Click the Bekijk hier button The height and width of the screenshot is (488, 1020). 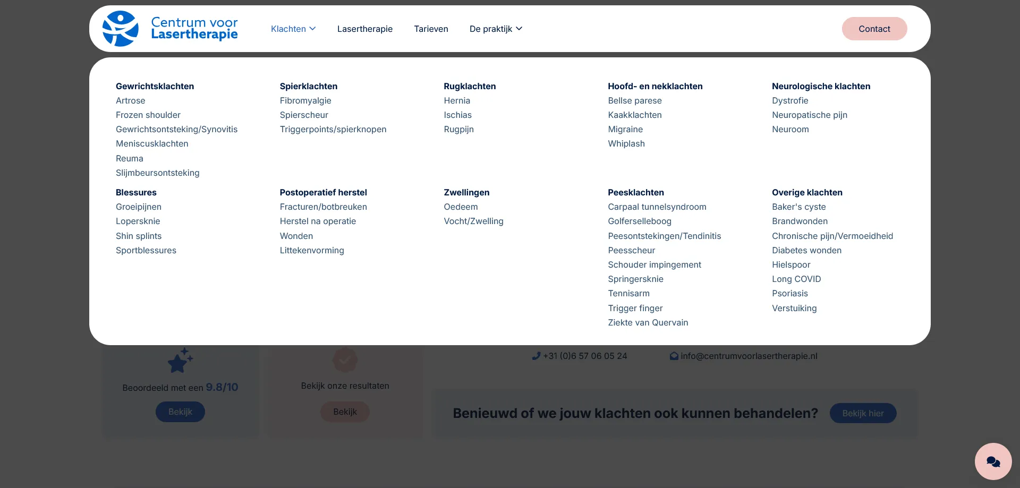863,413
